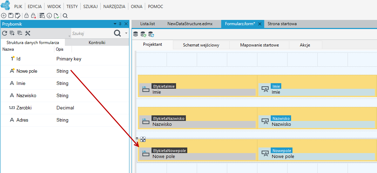Click the textbox icon of Imie control

click(265, 89)
